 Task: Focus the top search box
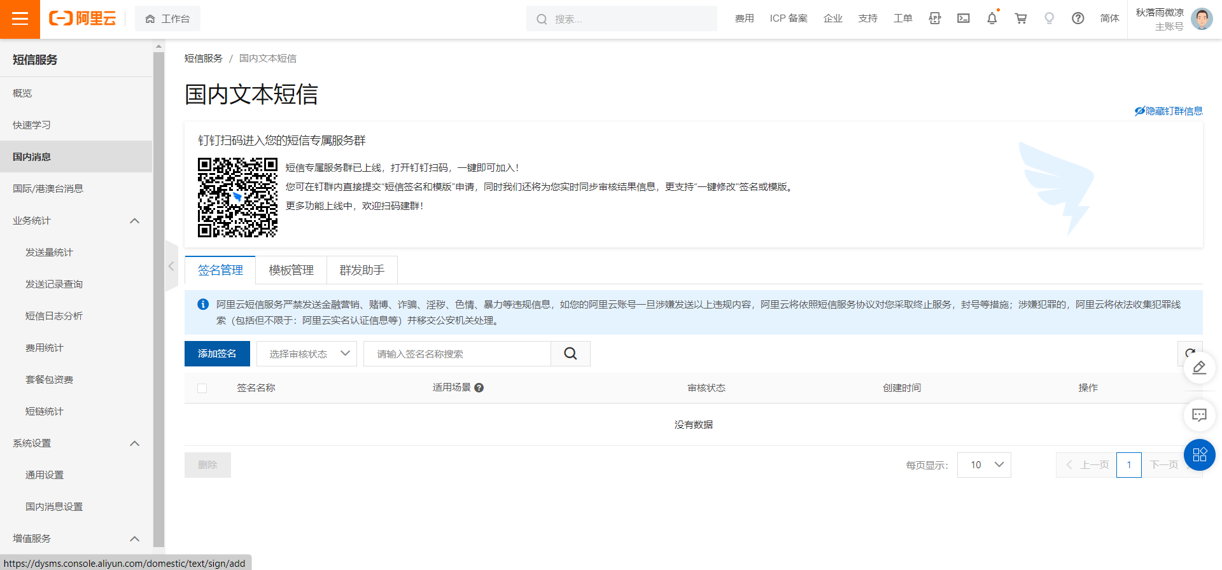click(621, 19)
